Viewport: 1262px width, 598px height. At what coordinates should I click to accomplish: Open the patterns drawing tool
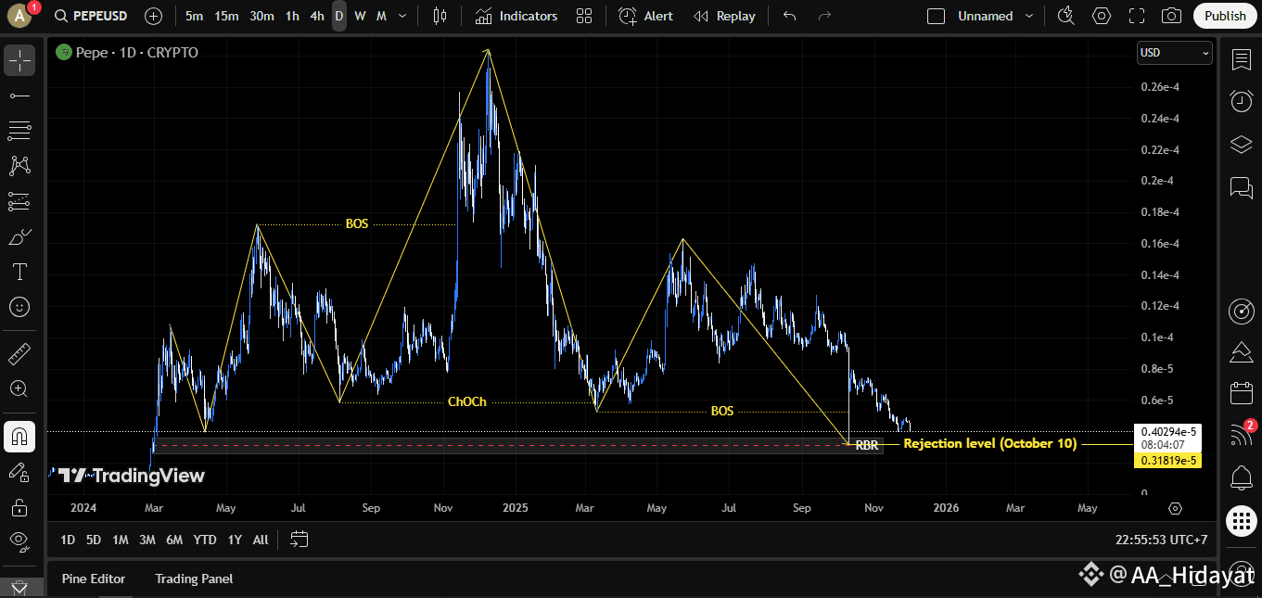click(x=19, y=166)
